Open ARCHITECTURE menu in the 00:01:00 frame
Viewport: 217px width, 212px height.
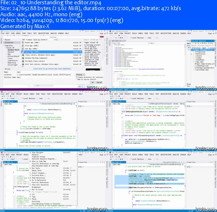44,33
